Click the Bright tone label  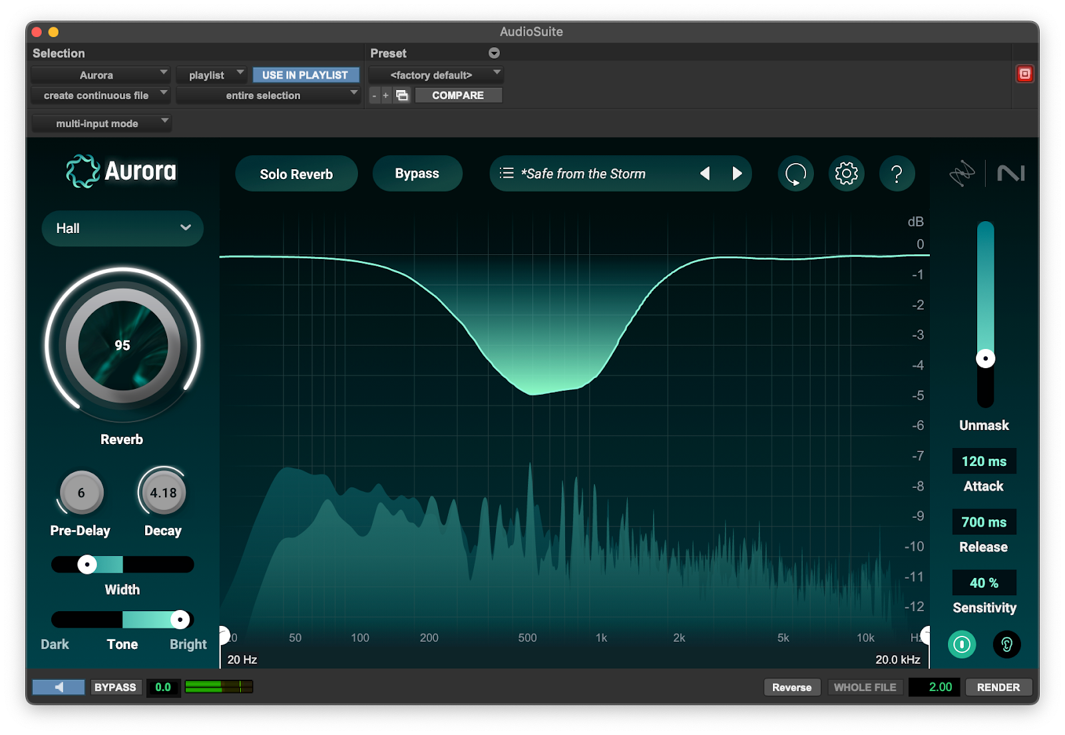188,644
